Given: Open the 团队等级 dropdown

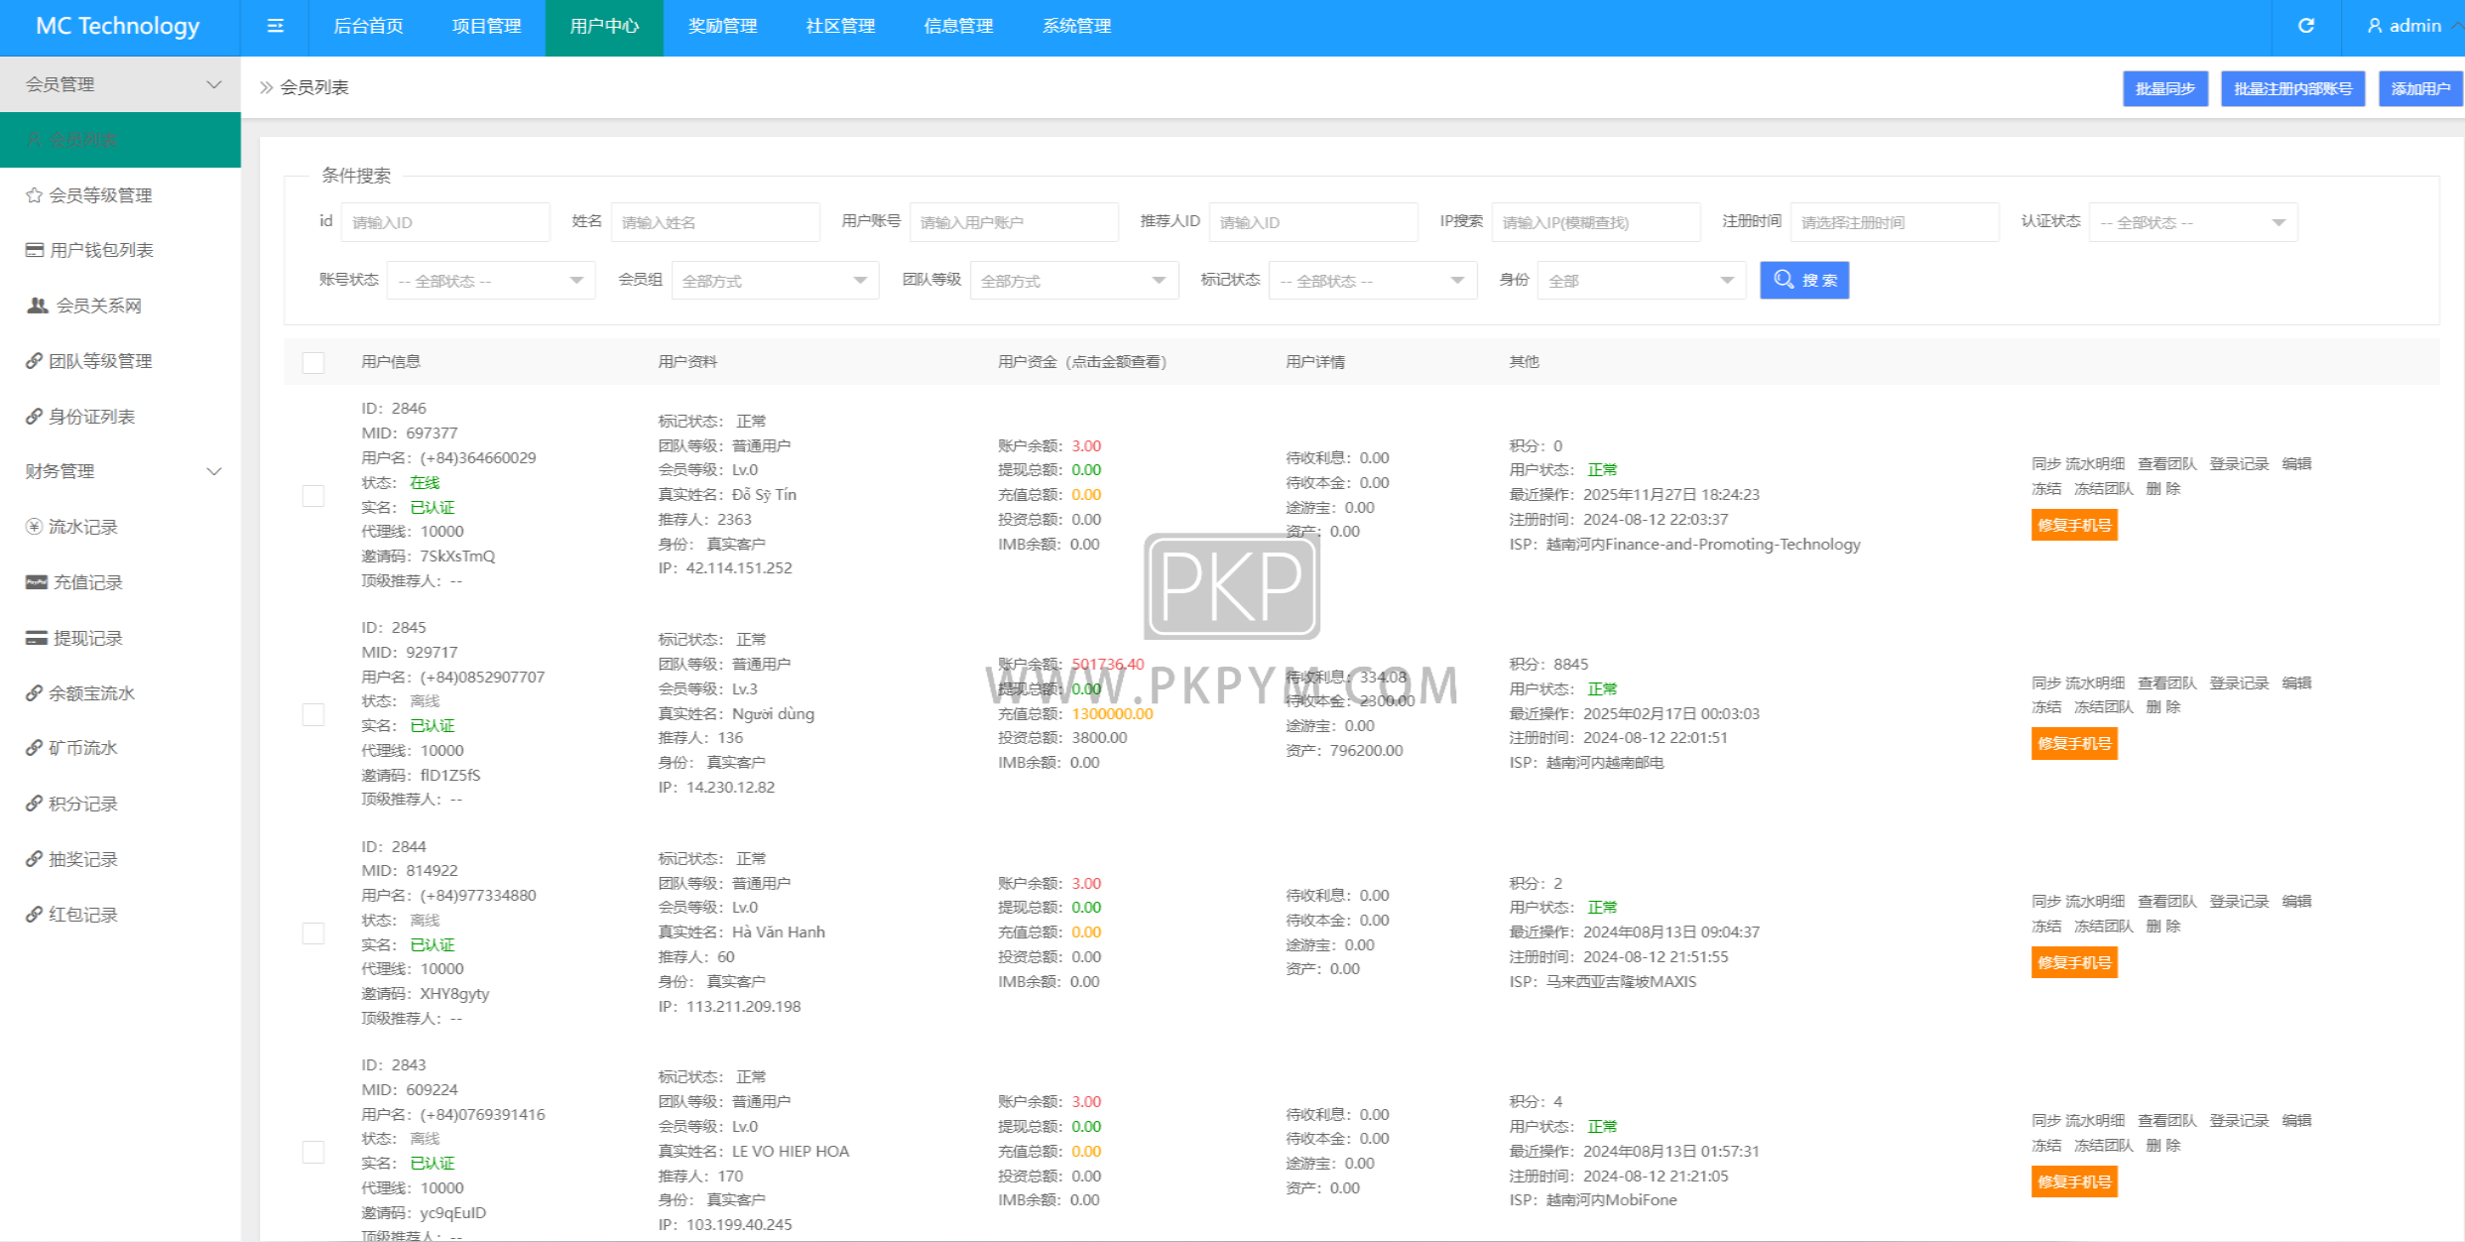Looking at the screenshot, I should pos(1074,281).
